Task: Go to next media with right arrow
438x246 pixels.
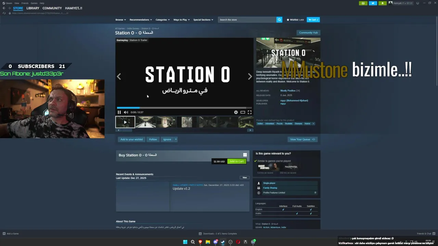Action: (250, 77)
